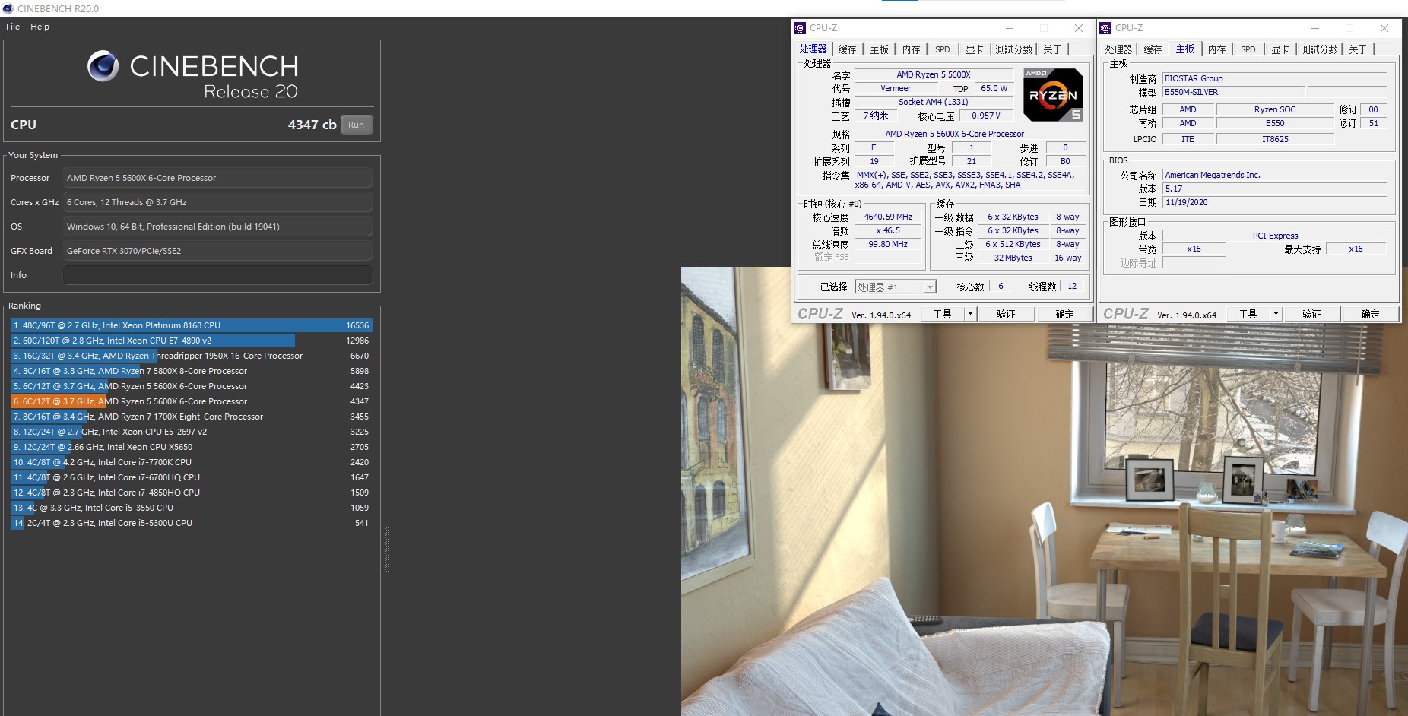The width and height of the screenshot is (1408, 716).
Task: Select ranking row Core i5-3550 CPU
Action: 192,508
